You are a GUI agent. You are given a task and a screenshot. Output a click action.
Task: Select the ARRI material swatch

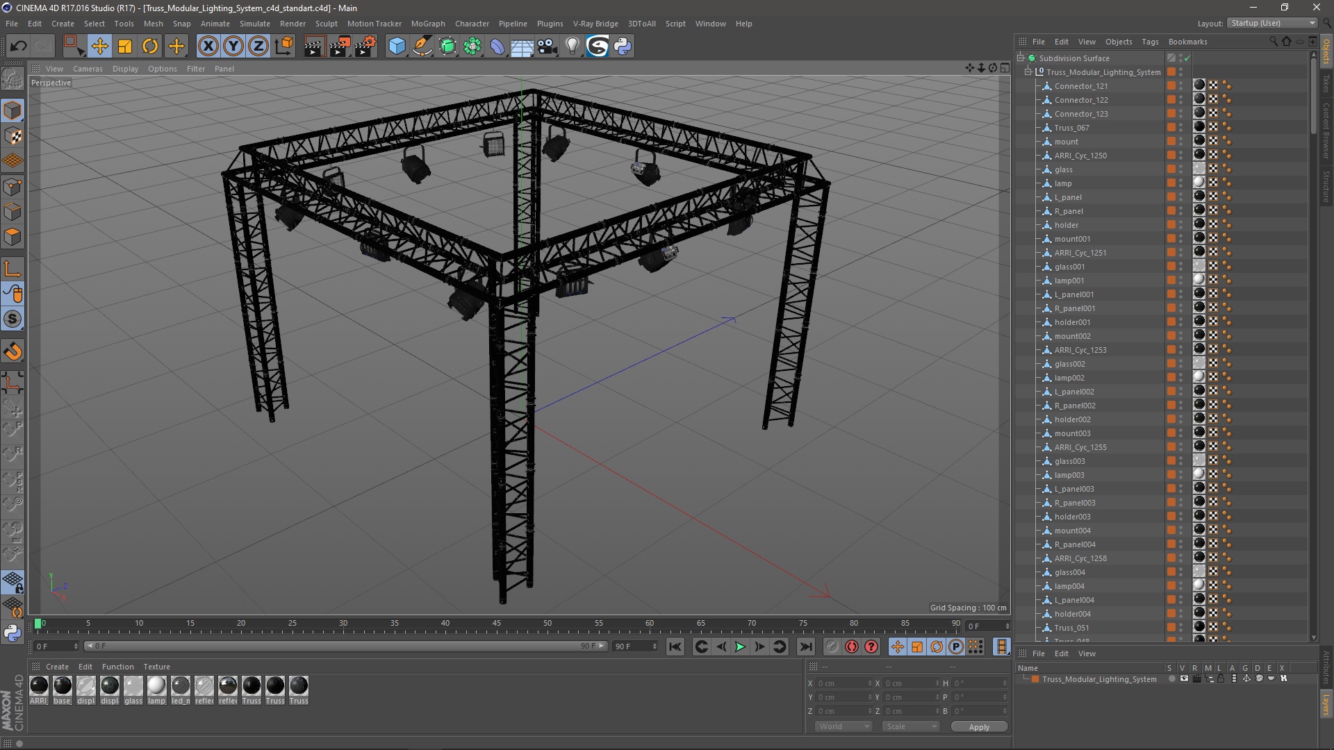pos(39,686)
